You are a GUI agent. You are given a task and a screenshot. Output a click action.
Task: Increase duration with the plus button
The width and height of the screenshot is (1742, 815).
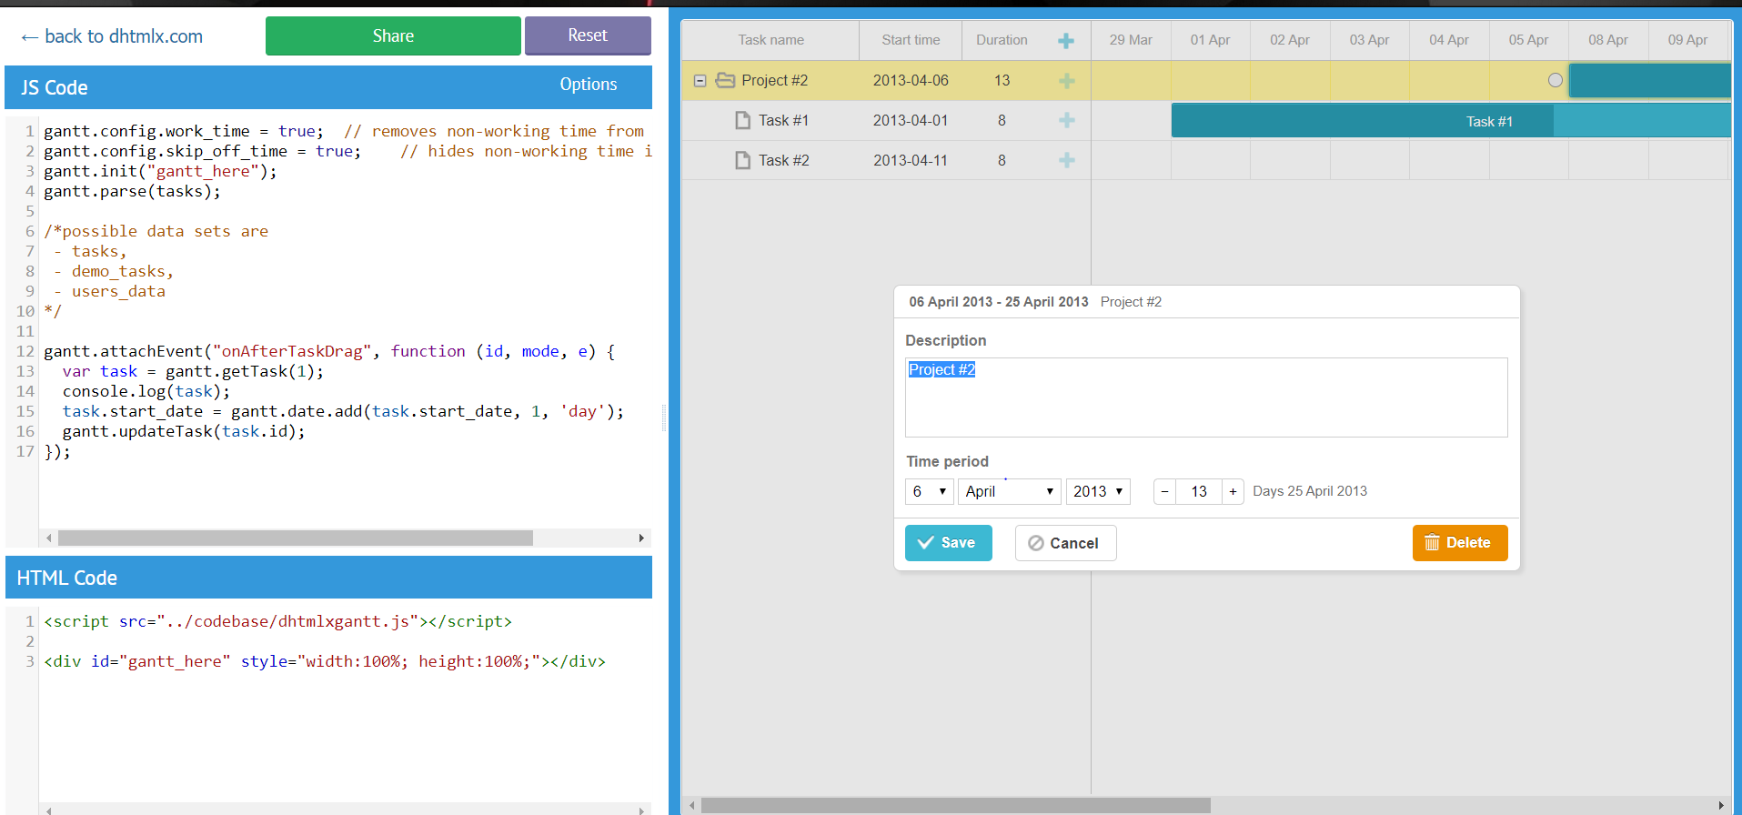click(1233, 491)
